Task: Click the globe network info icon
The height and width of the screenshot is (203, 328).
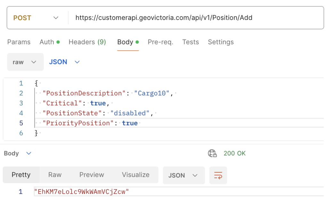Action: tap(212, 153)
